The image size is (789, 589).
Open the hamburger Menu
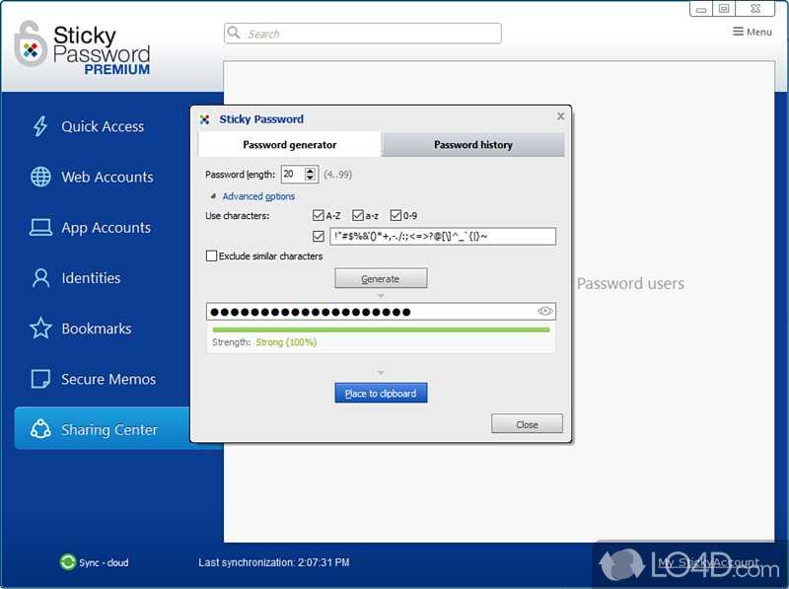(x=752, y=32)
